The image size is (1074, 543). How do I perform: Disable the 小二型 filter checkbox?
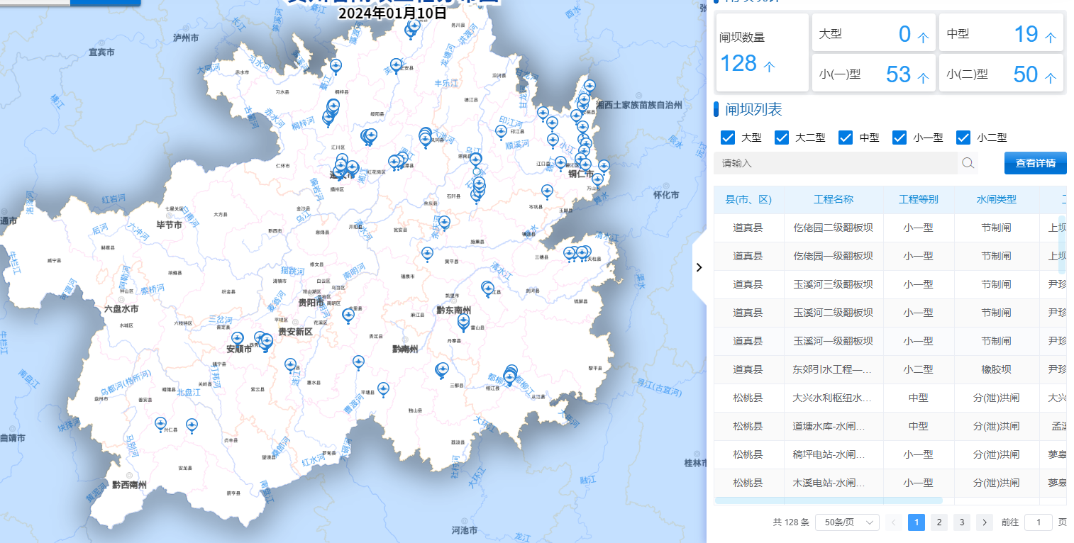963,138
